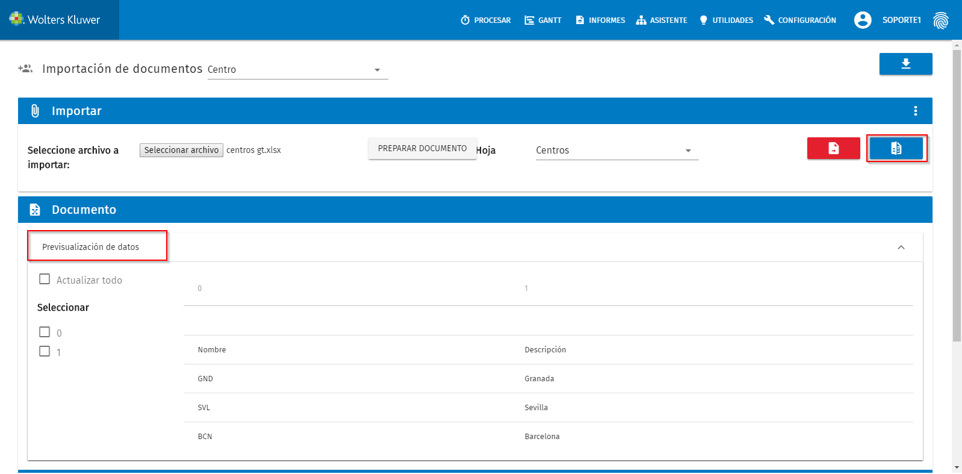Screen dimensions: 962x474
Task: Open the three-dot menu in Importar header
Action: pos(915,111)
